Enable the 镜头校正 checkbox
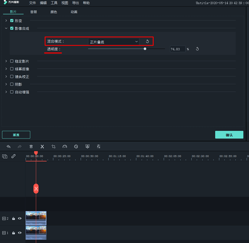This screenshot has height=243, width=249. tap(12, 76)
